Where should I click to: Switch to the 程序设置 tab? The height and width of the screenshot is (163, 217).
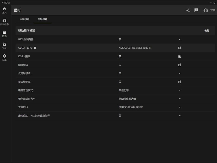pyautogui.click(x=24, y=19)
